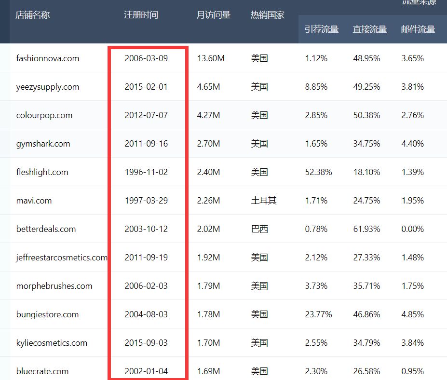Select registration date 1997-03-29
447x380 pixels.
coord(146,201)
